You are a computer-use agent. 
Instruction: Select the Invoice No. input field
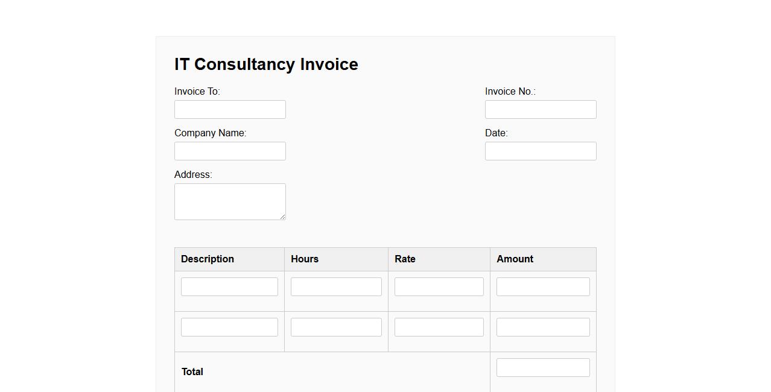541,110
